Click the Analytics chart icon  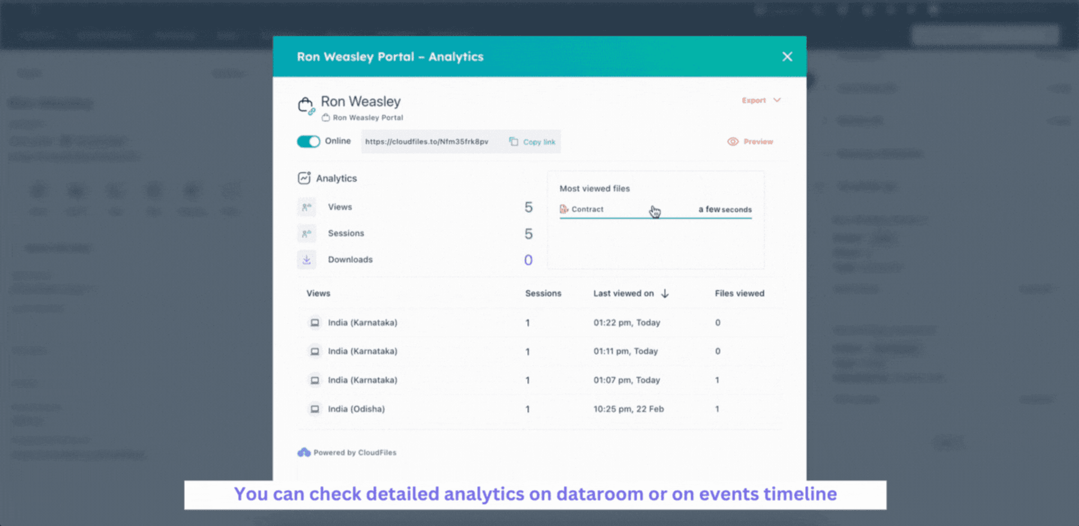pos(304,178)
